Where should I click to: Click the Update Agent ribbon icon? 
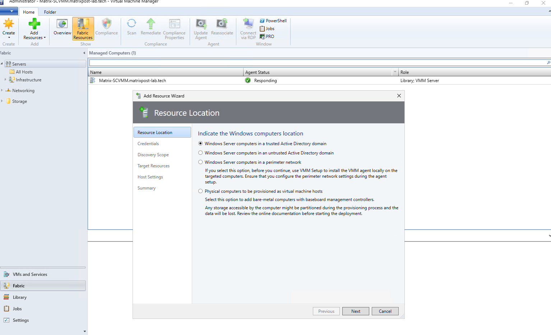[201, 24]
